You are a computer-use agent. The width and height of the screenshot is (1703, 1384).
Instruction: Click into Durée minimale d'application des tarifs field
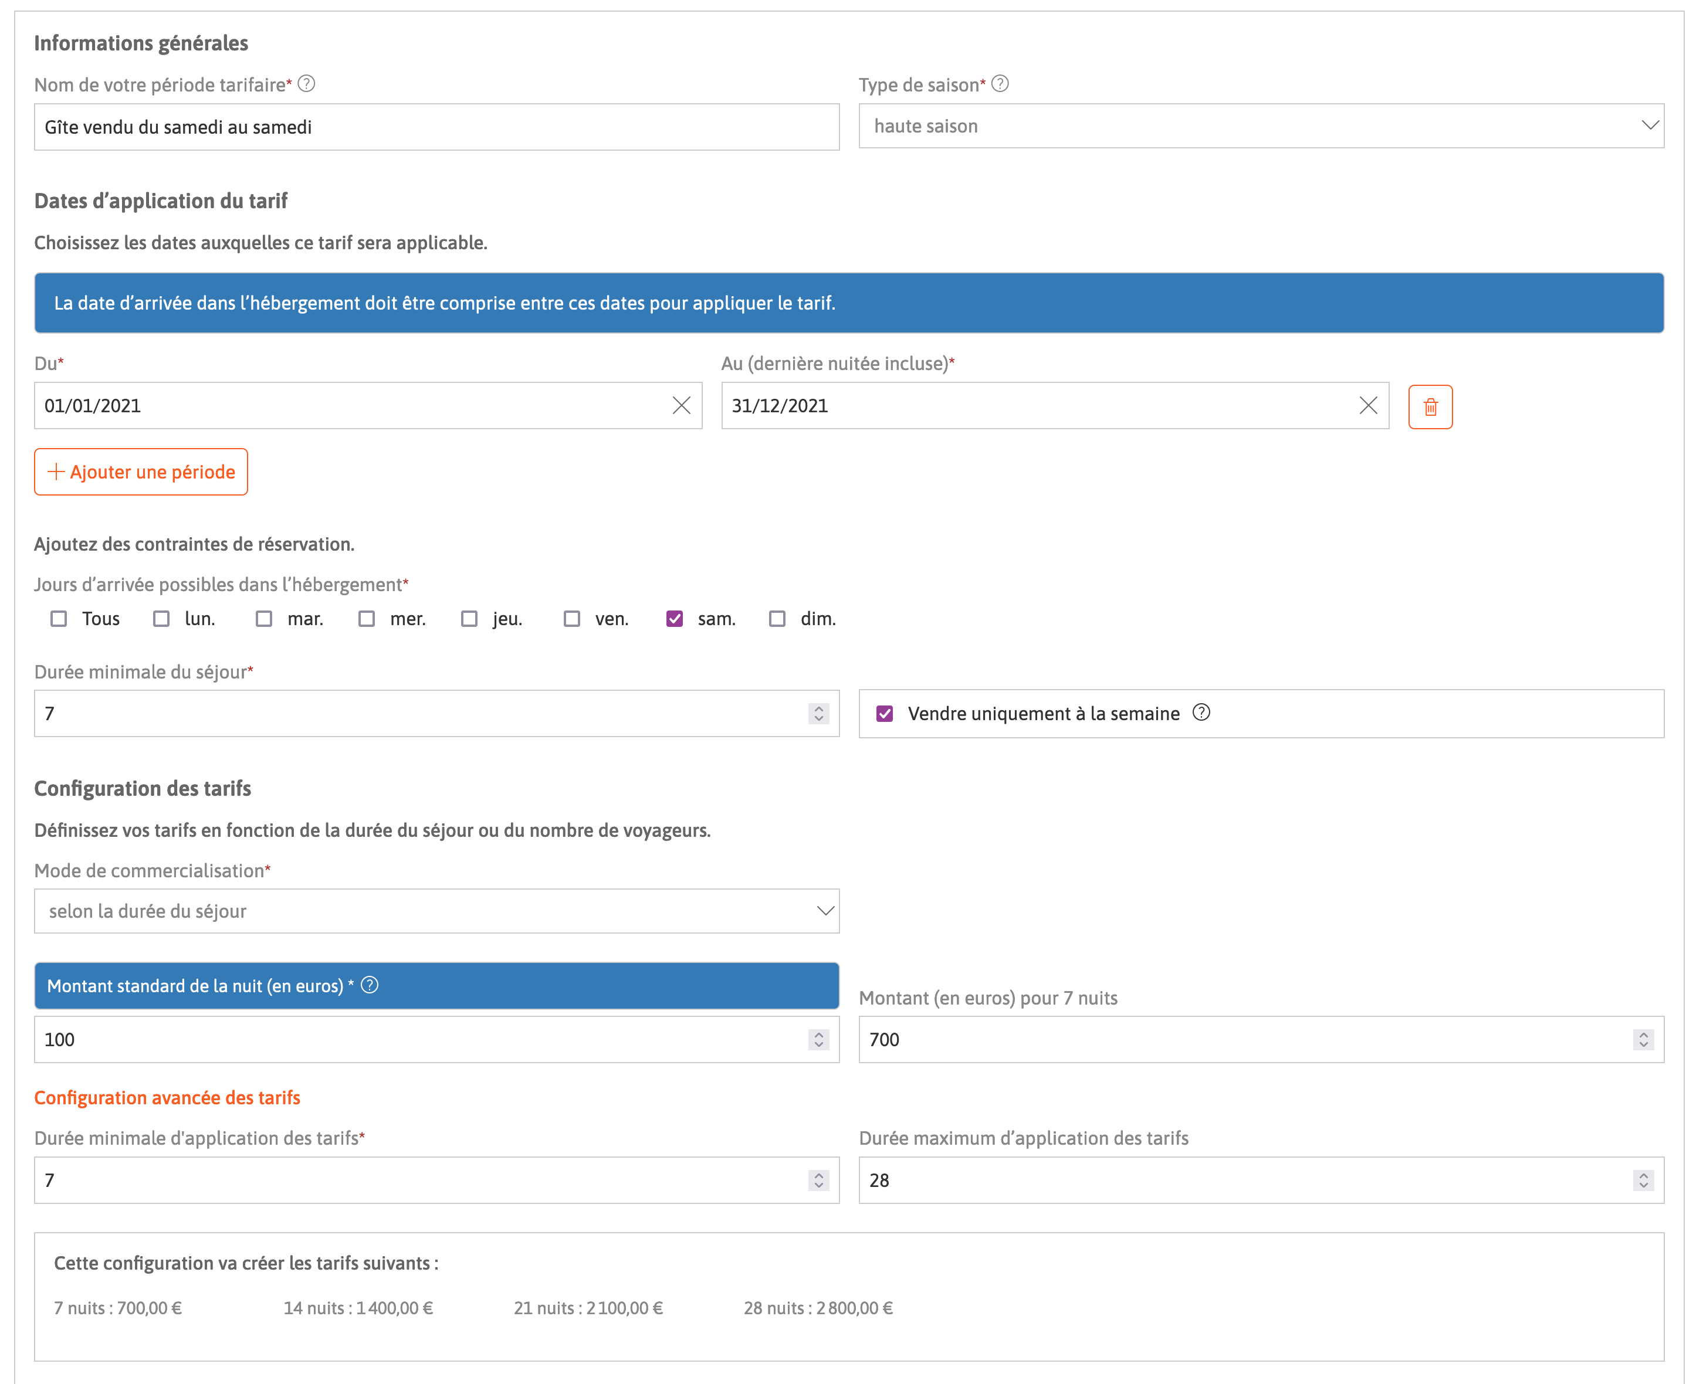coord(437,1181)
